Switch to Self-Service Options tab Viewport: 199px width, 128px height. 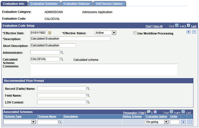click(x=109, y=4)
